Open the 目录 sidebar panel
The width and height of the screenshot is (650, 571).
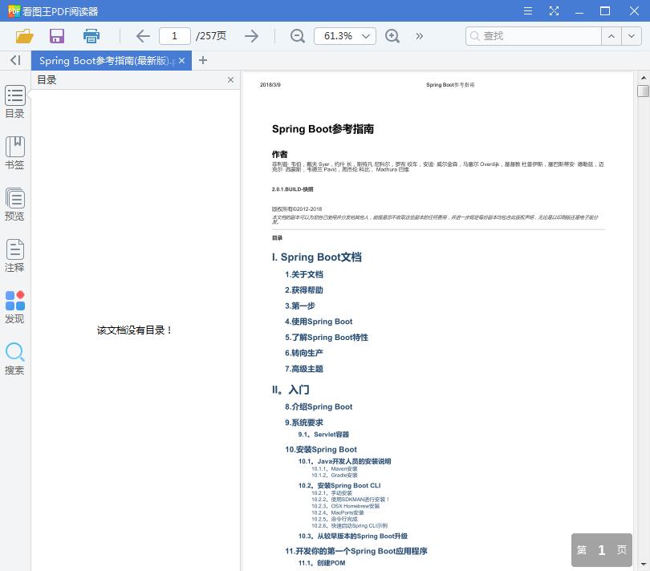point(15,102)
